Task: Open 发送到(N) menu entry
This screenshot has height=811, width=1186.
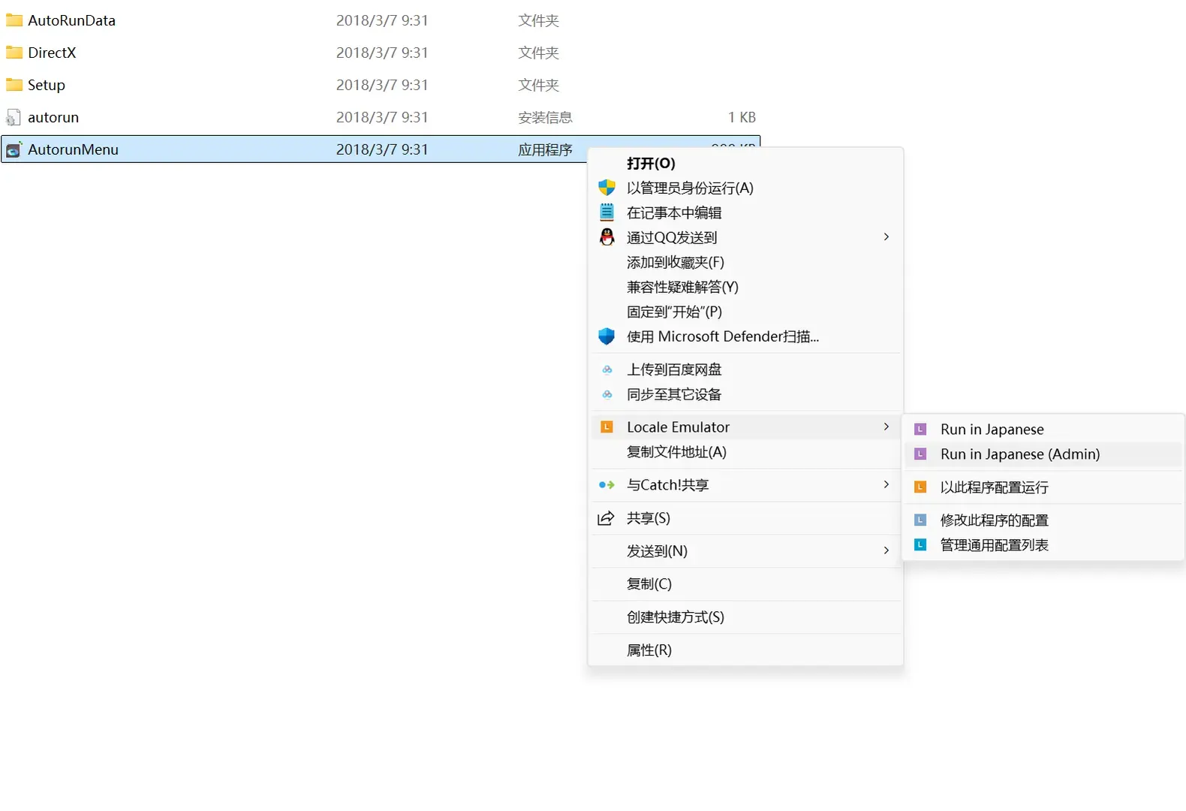Action: 745,551
